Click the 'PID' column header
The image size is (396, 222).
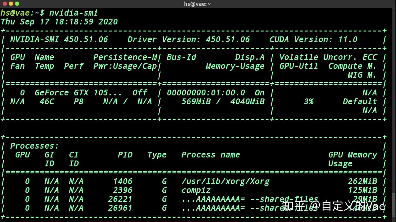point(125,155)
